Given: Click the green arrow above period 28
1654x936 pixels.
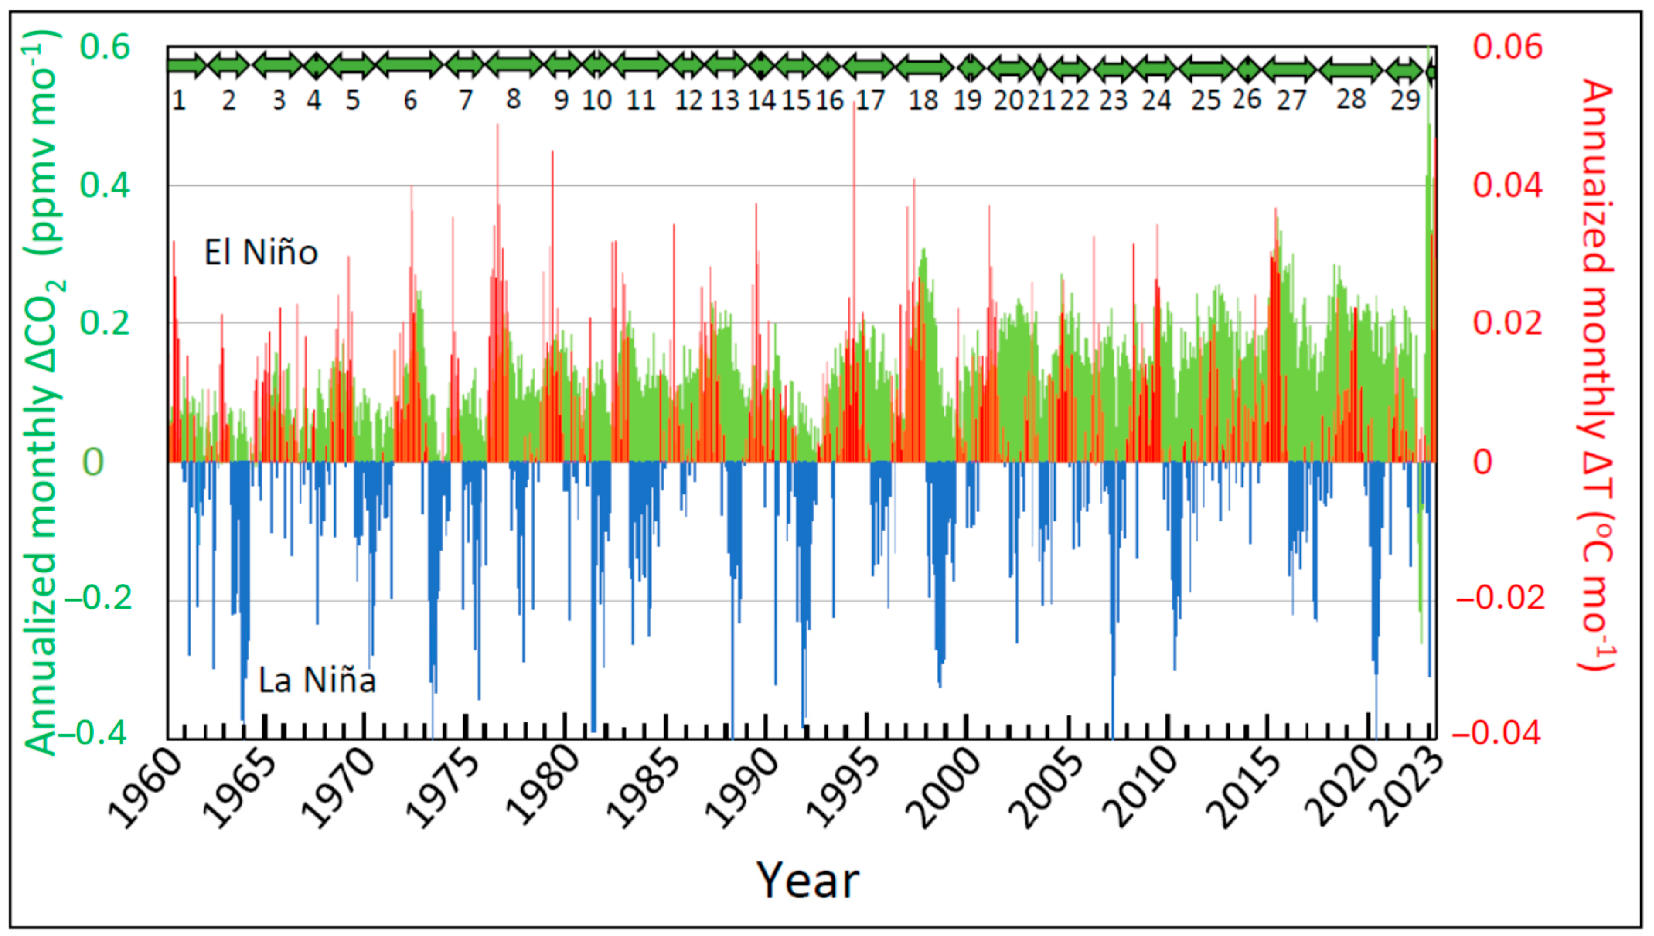Looking at the screenshot, I should [x=1351, y=70].
